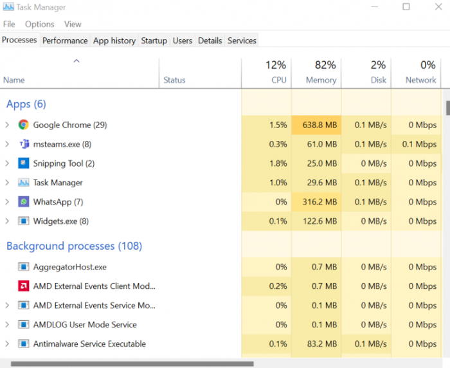Switch to the Users tab
Screen dimensions: 450x368
[183, 41]
